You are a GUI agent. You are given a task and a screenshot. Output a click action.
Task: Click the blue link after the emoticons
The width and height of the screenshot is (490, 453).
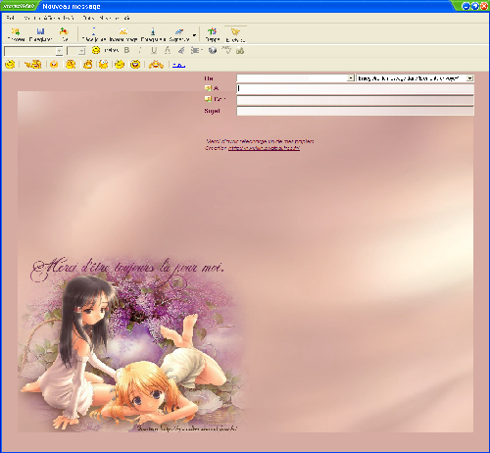click(178, 65)
